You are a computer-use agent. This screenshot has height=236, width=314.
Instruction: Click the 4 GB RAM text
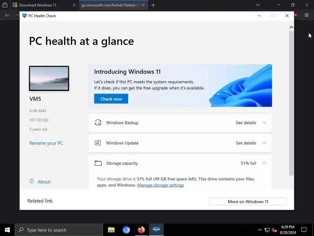(38, 111)
